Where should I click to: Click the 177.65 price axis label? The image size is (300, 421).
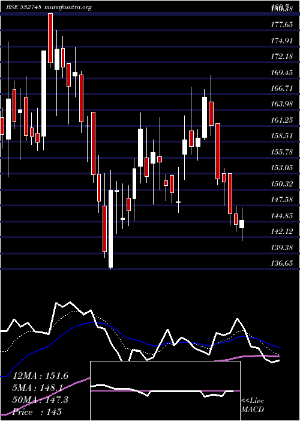[x=281, y=25]
